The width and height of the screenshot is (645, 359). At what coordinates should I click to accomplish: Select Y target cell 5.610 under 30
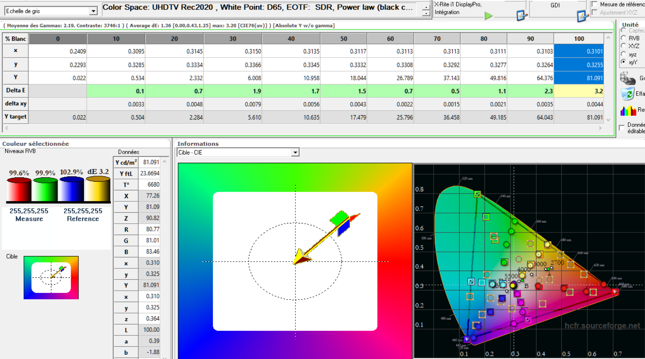[x=233, y=117]
